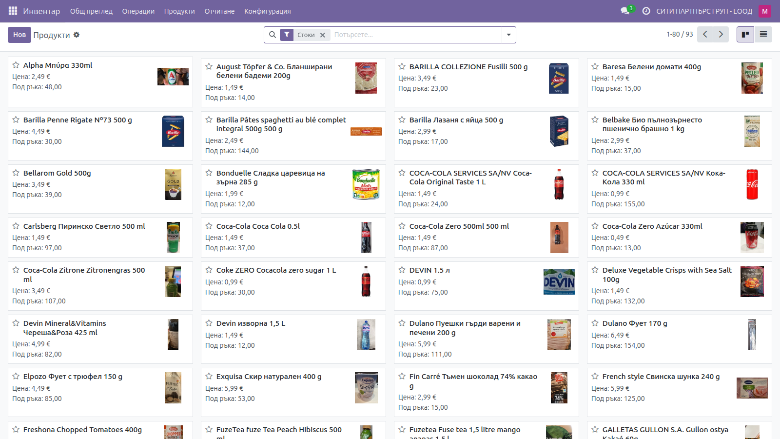Open the Отчитане menu
This screenshot has height=439, width=780.
(x=219, y=11)
